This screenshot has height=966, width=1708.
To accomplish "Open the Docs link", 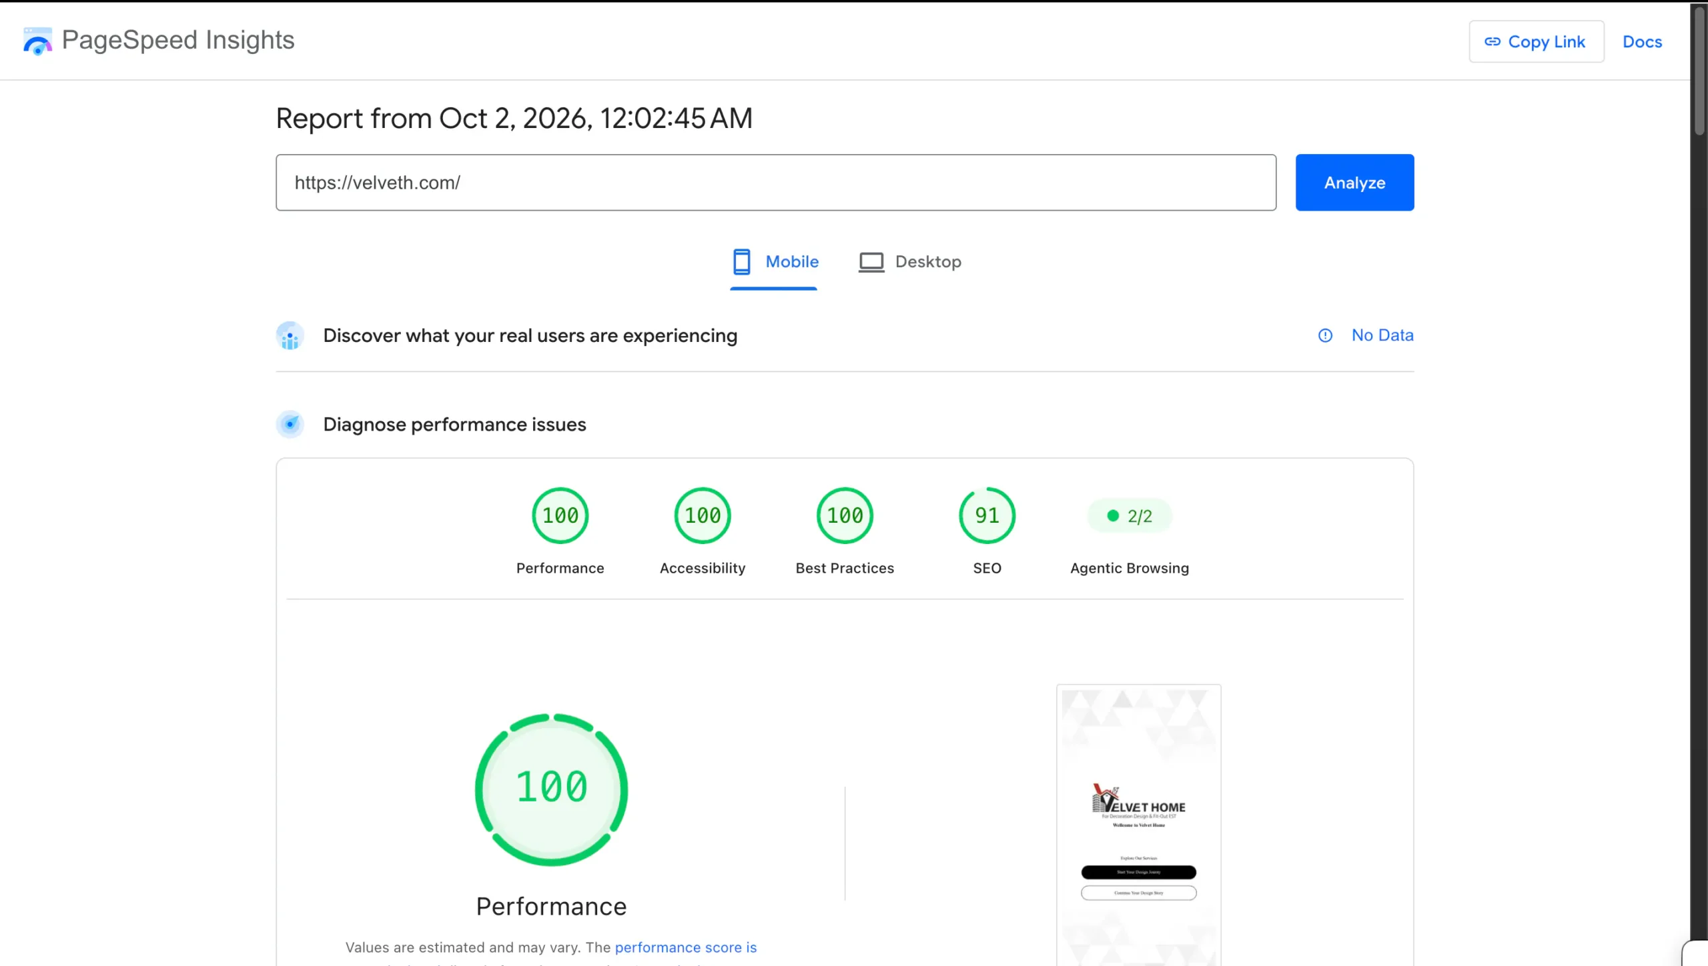I will click(x=1642, y=41).
